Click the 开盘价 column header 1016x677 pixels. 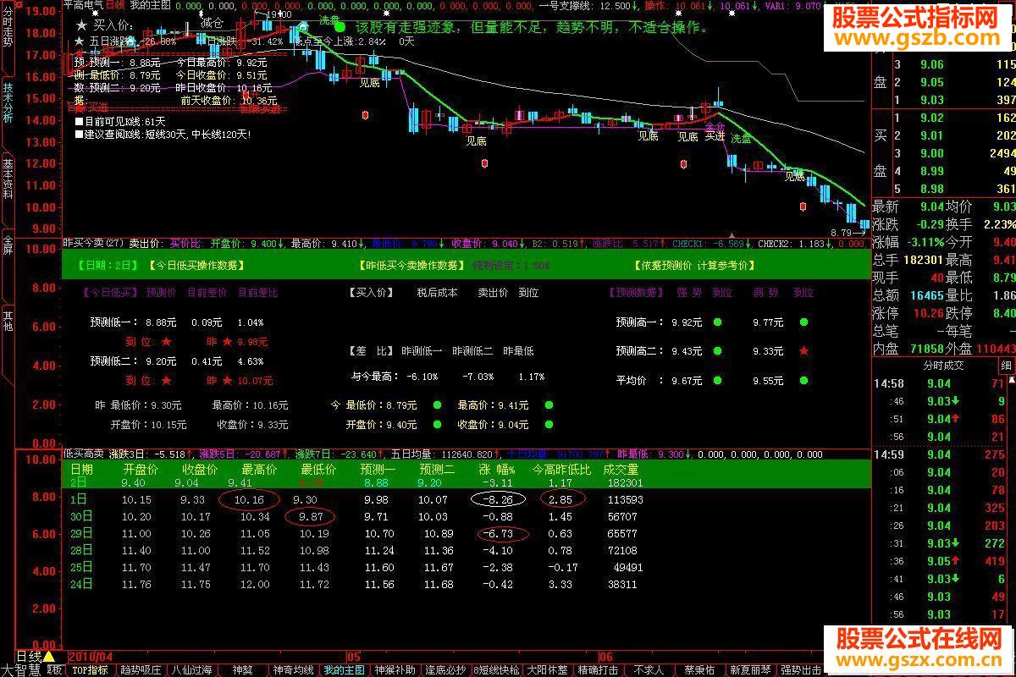tap(141, 469)
